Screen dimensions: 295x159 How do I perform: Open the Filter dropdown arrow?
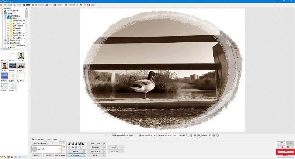105,155
